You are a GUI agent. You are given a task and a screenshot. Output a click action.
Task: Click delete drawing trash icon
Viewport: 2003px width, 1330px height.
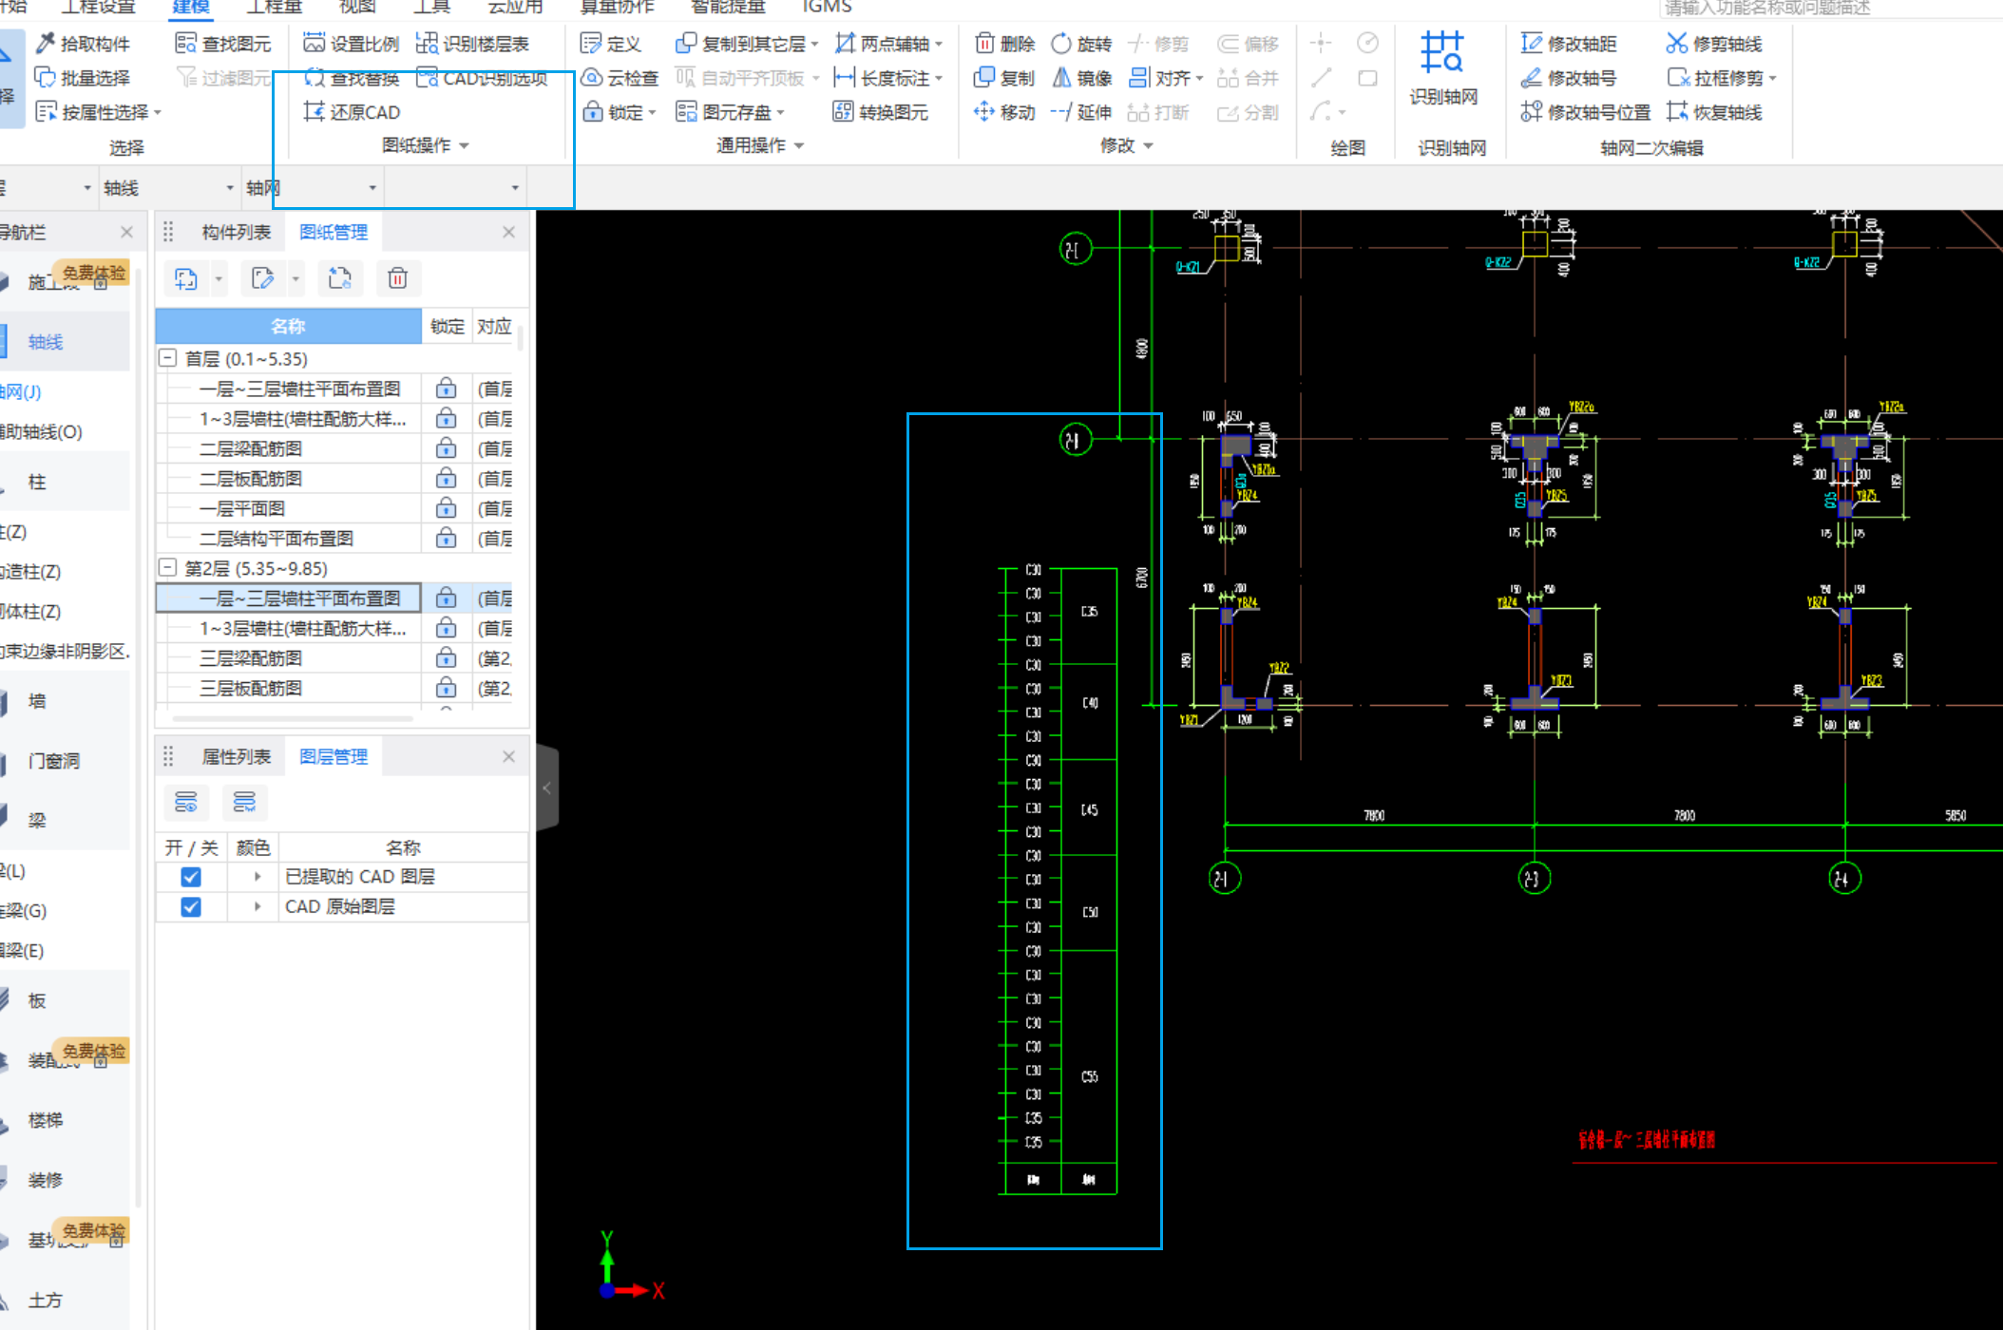coord(397,278)
